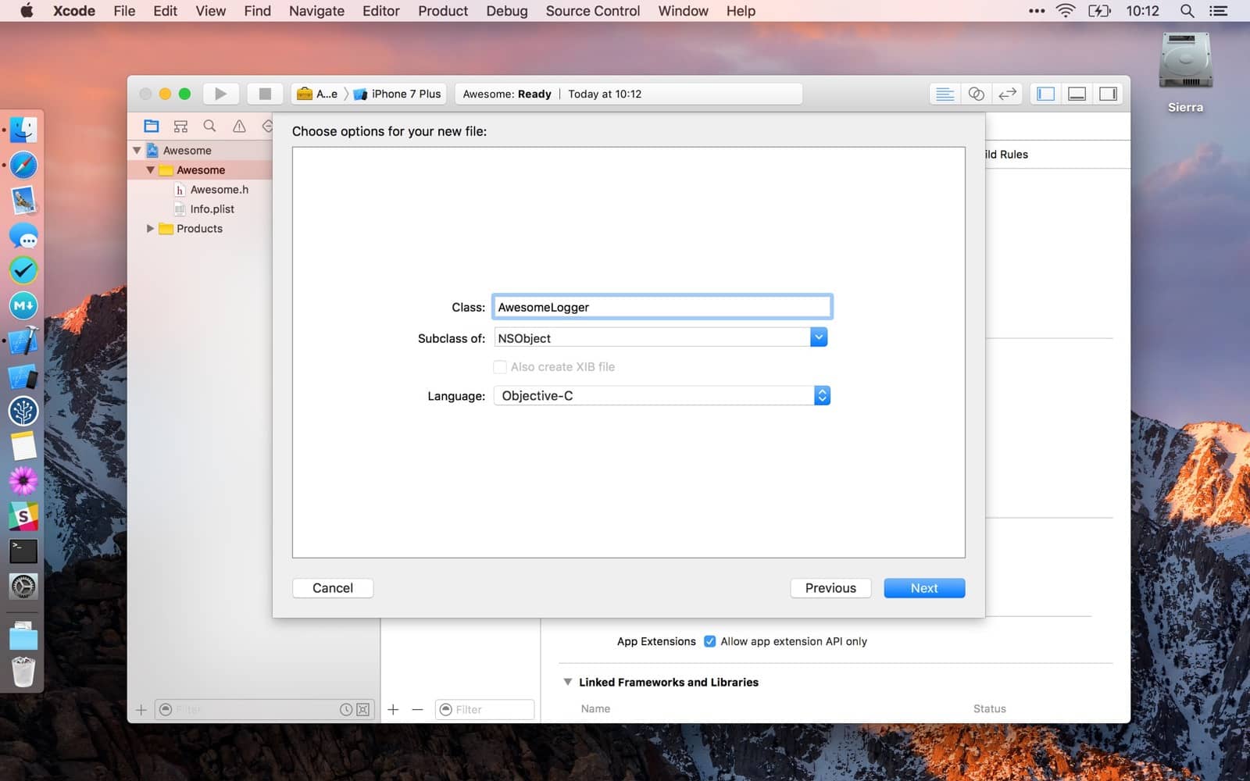Expand the Products folder
The image size is (1250, 781).
(x=150, y=229)
